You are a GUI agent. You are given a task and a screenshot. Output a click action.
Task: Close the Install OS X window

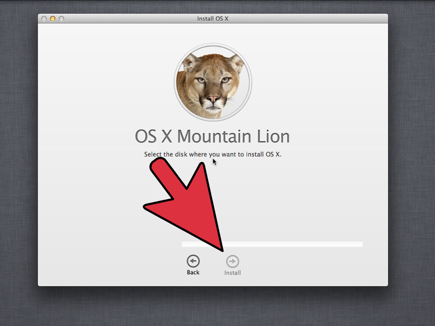(44, 18)
